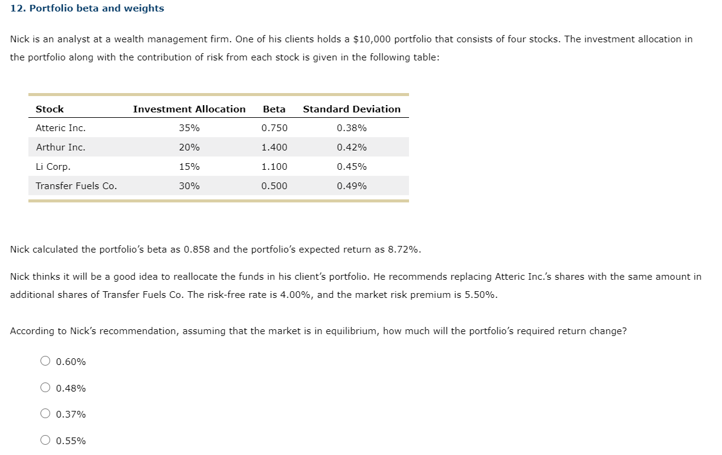Click the Beta column header
This screenshot has width=722, height=455.
point(274,109)
